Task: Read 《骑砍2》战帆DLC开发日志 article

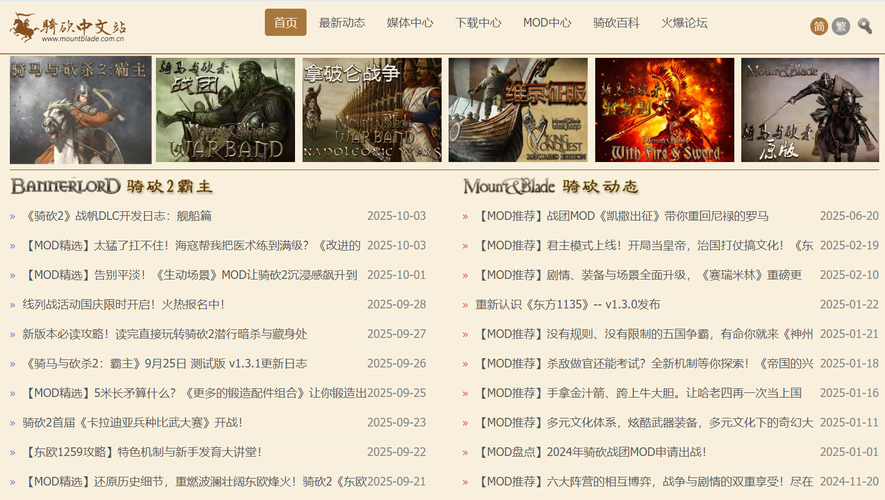Action: (x=117, y=216)
